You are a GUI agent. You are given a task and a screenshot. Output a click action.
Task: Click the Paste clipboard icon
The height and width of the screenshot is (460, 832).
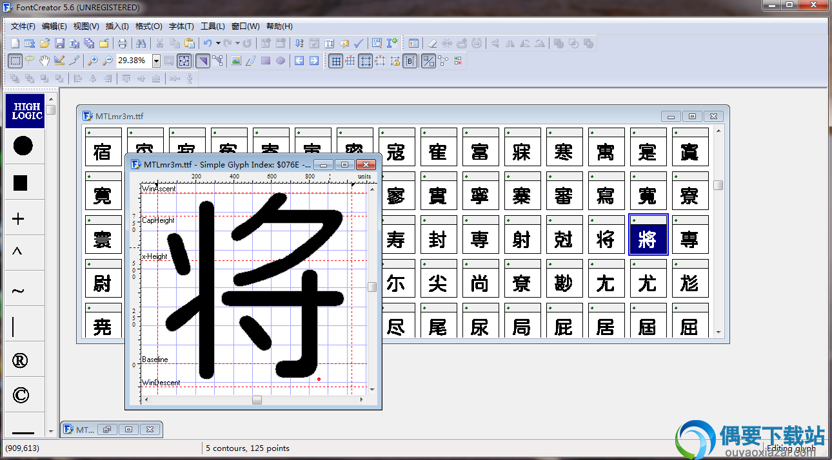coord(190,43)
